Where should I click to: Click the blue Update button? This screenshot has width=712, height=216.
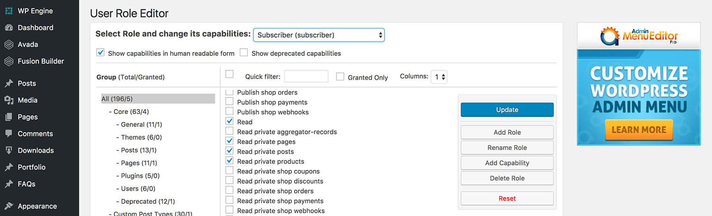(x=507, y=110)
